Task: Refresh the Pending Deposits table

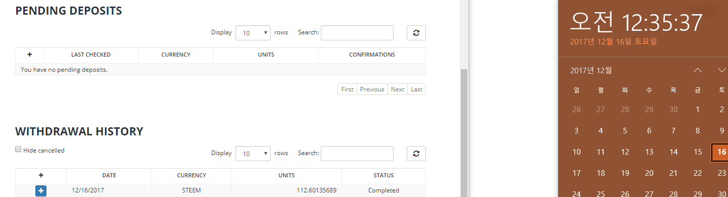Action: click(416, 33)
